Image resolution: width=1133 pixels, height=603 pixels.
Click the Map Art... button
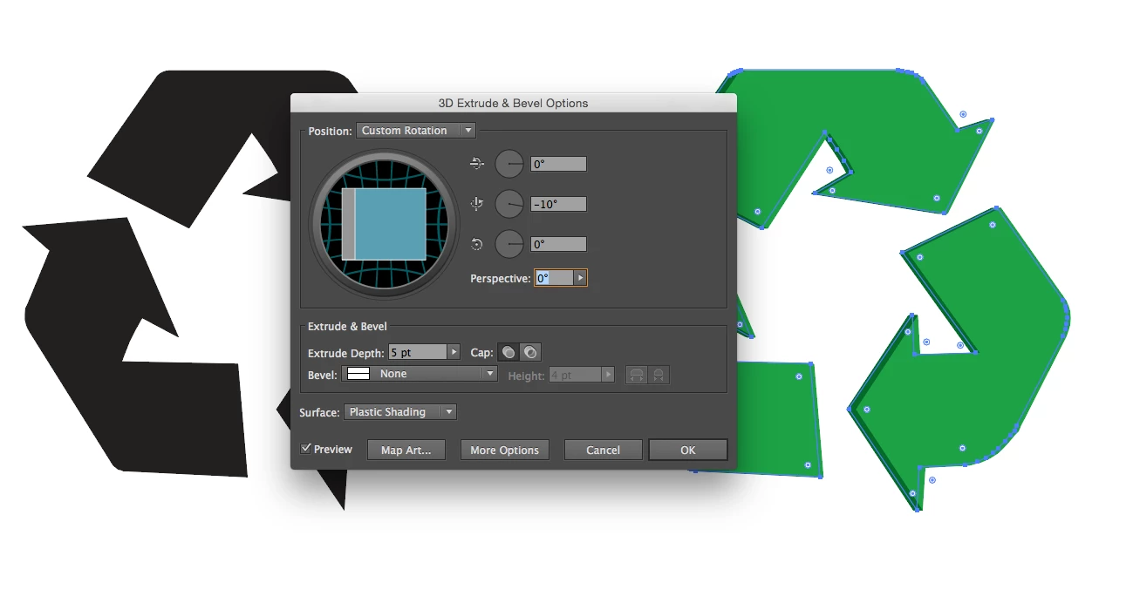point(406,450)
